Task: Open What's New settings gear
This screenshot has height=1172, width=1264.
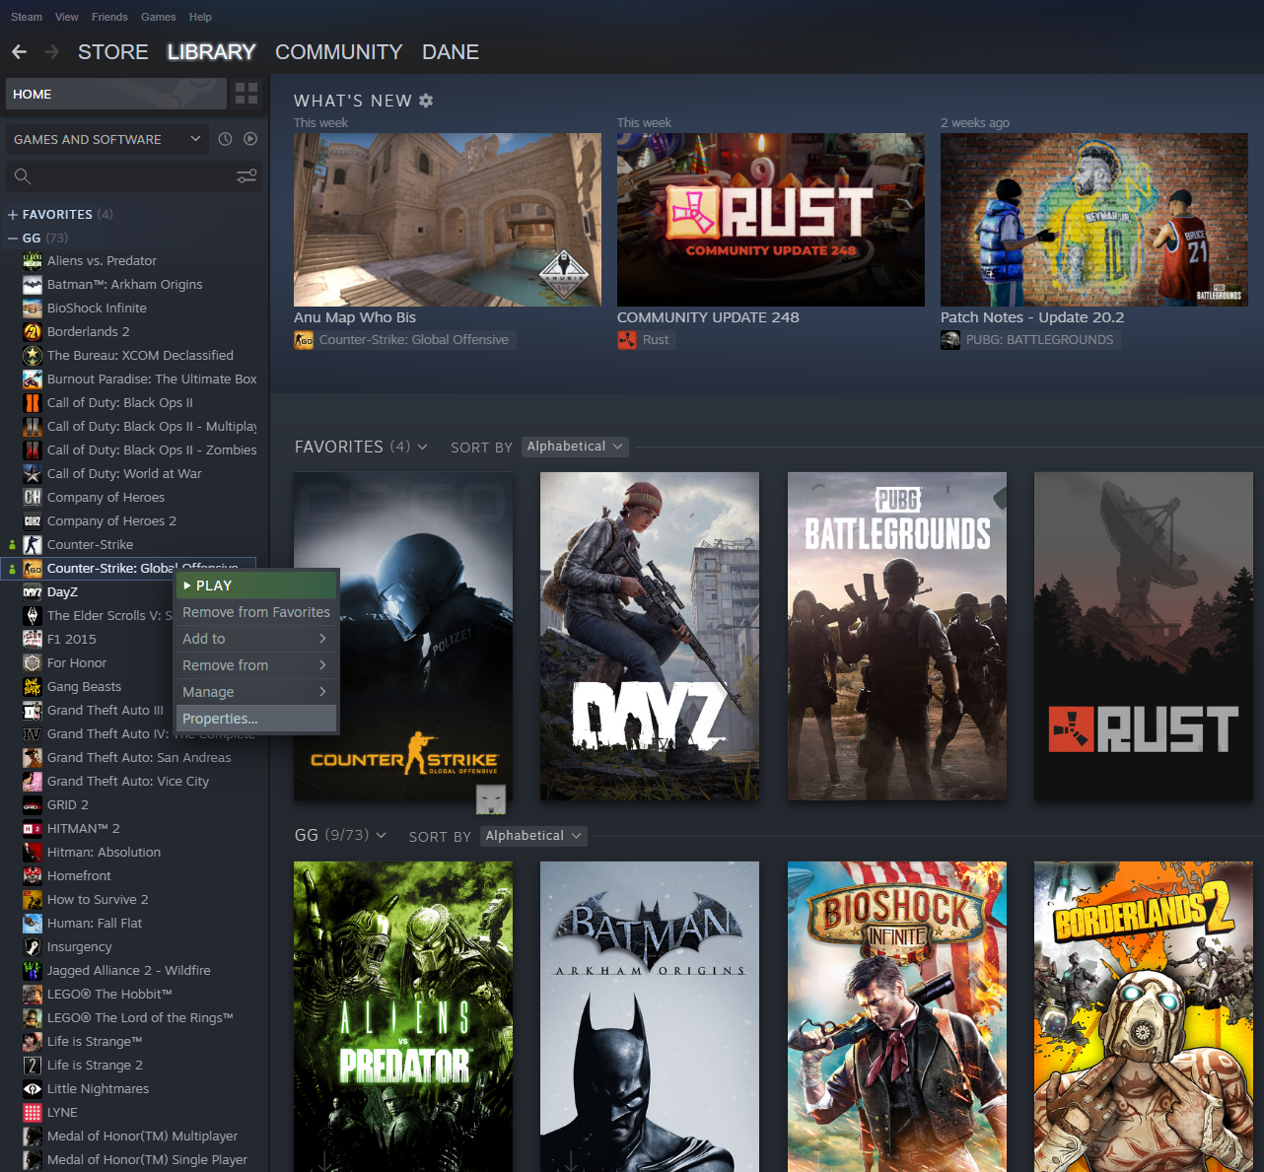Action: [426, 101]
